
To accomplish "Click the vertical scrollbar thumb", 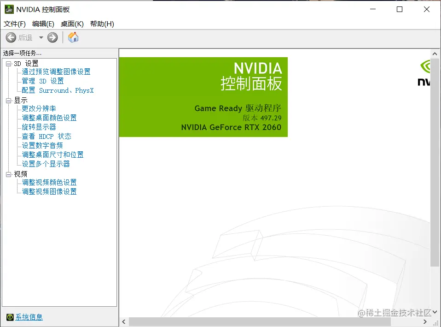I will coord(435,162).
